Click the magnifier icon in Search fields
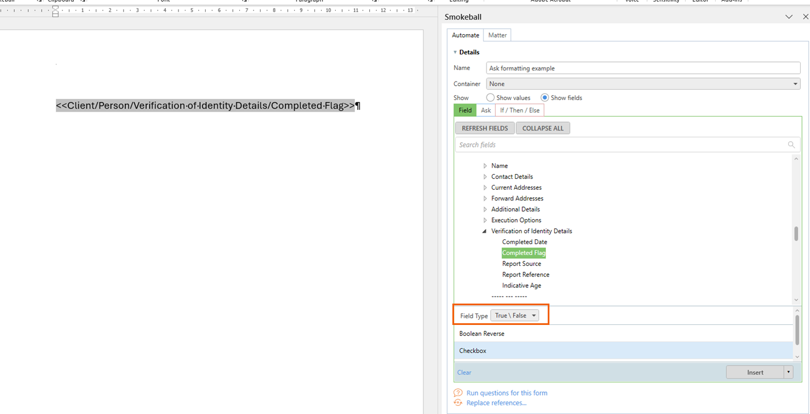The image size is (810, 414). point(791,145)
